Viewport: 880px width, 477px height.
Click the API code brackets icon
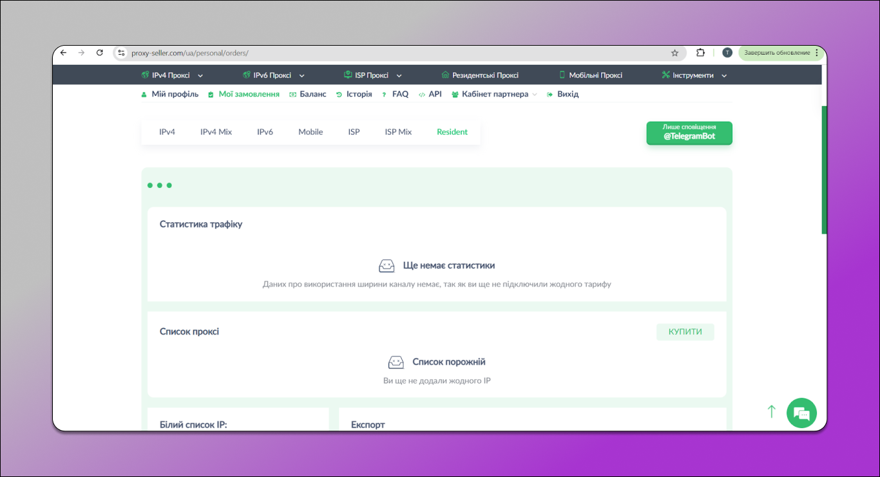click(422, 95)
